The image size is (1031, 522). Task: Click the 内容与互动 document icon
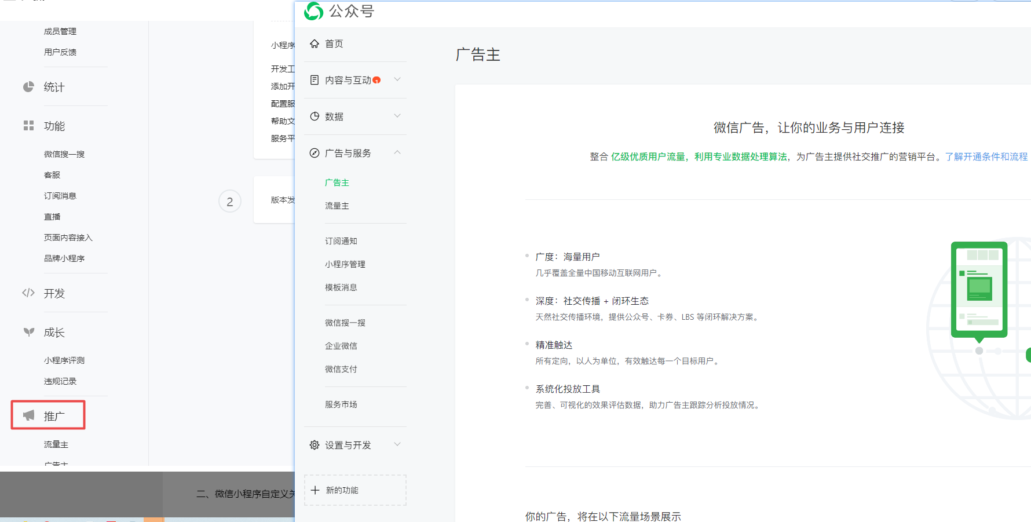pyautogui.click(x=315, y=80)
